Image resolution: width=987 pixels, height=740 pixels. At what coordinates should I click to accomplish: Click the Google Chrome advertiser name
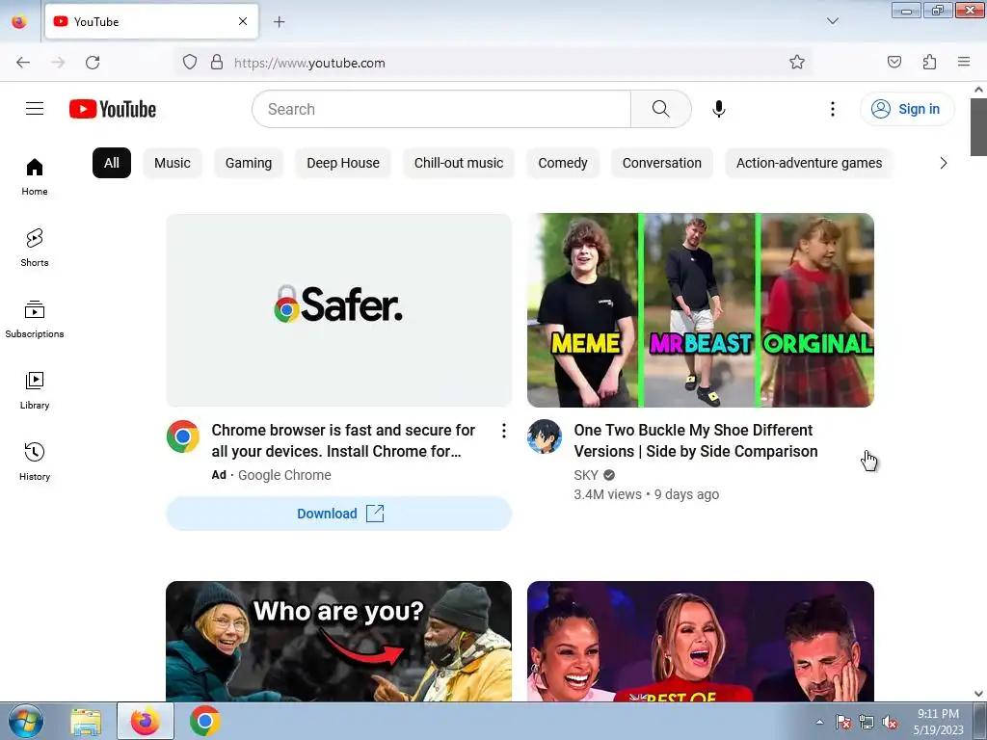pyautogui.click(x=284, y=475)
